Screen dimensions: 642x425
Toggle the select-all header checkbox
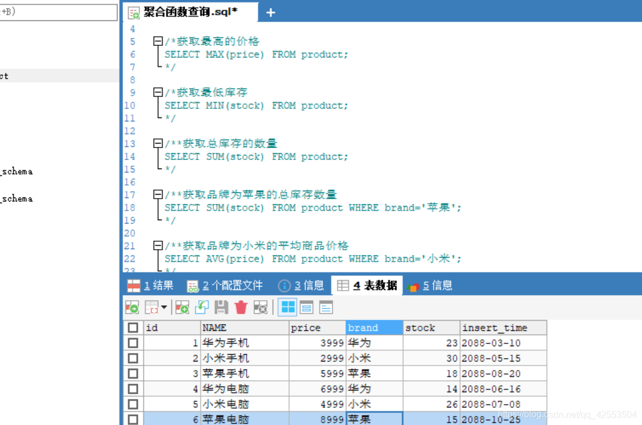click(x=133, y=327)
